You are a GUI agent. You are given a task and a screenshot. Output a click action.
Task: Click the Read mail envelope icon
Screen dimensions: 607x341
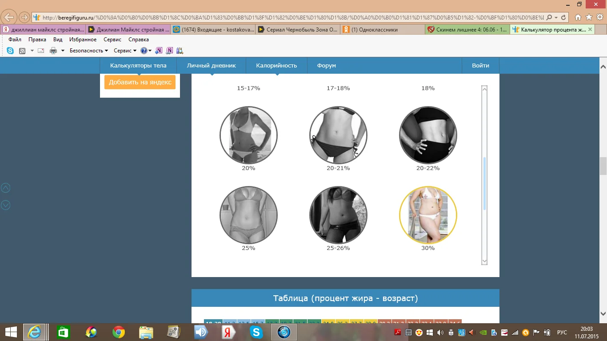(x=41, y=51)
